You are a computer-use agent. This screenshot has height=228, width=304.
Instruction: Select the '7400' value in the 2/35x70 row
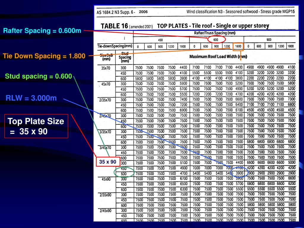[x=183, y=99]
